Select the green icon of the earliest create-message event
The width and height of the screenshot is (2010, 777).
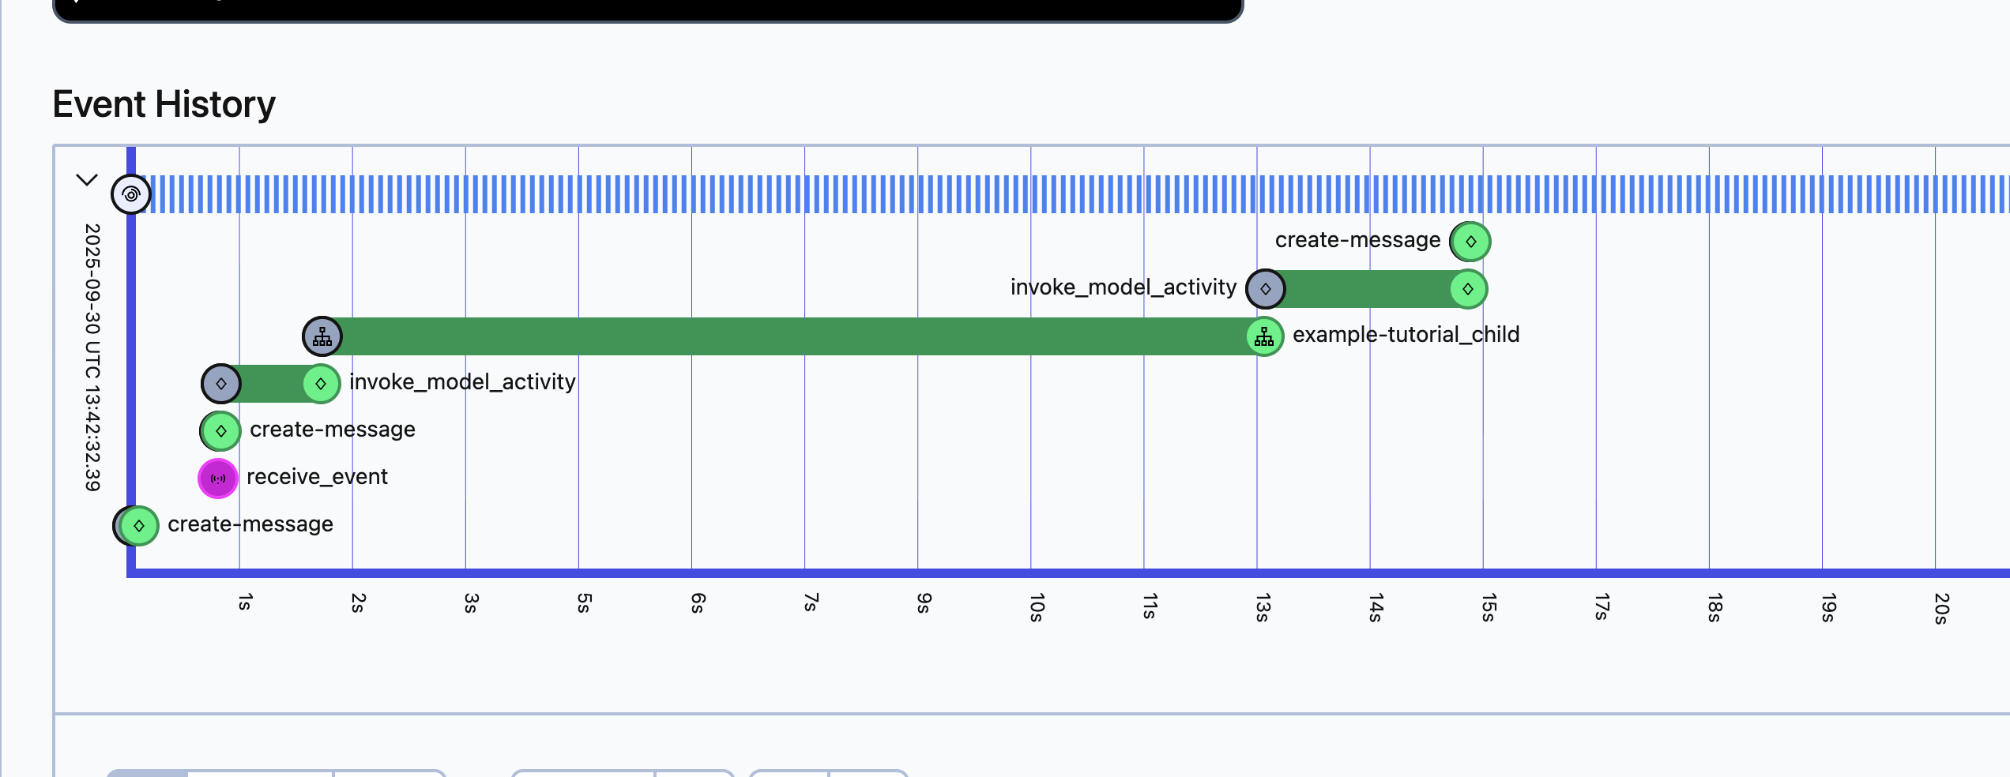[x=136, y=524]
